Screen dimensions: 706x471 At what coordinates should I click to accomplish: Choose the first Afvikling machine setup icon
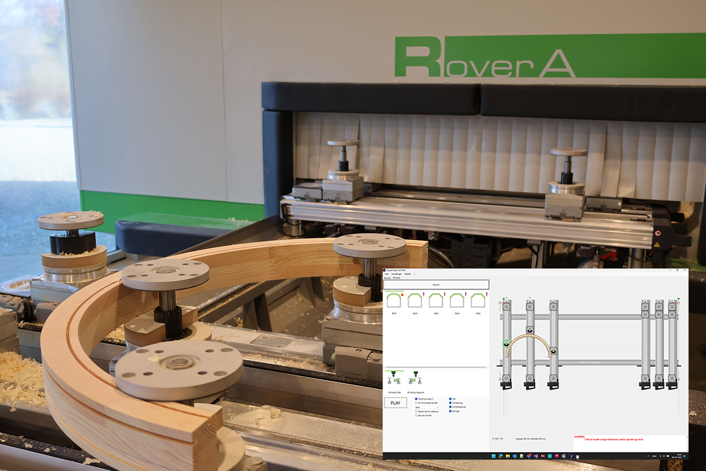[x=394, y=378]
